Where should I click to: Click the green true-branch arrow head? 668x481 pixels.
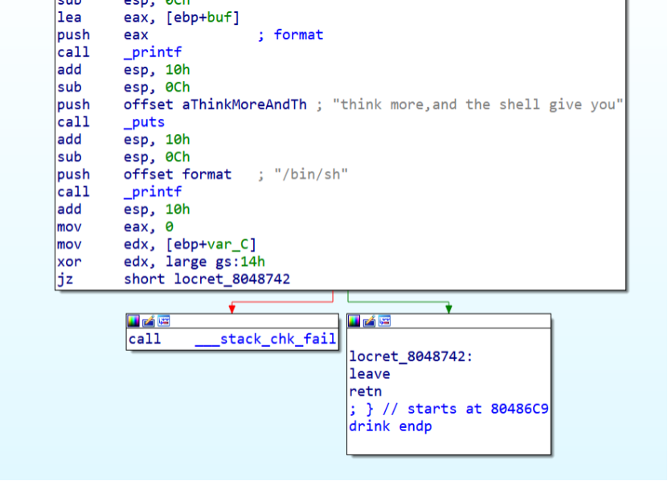click(x=449, y=308)
